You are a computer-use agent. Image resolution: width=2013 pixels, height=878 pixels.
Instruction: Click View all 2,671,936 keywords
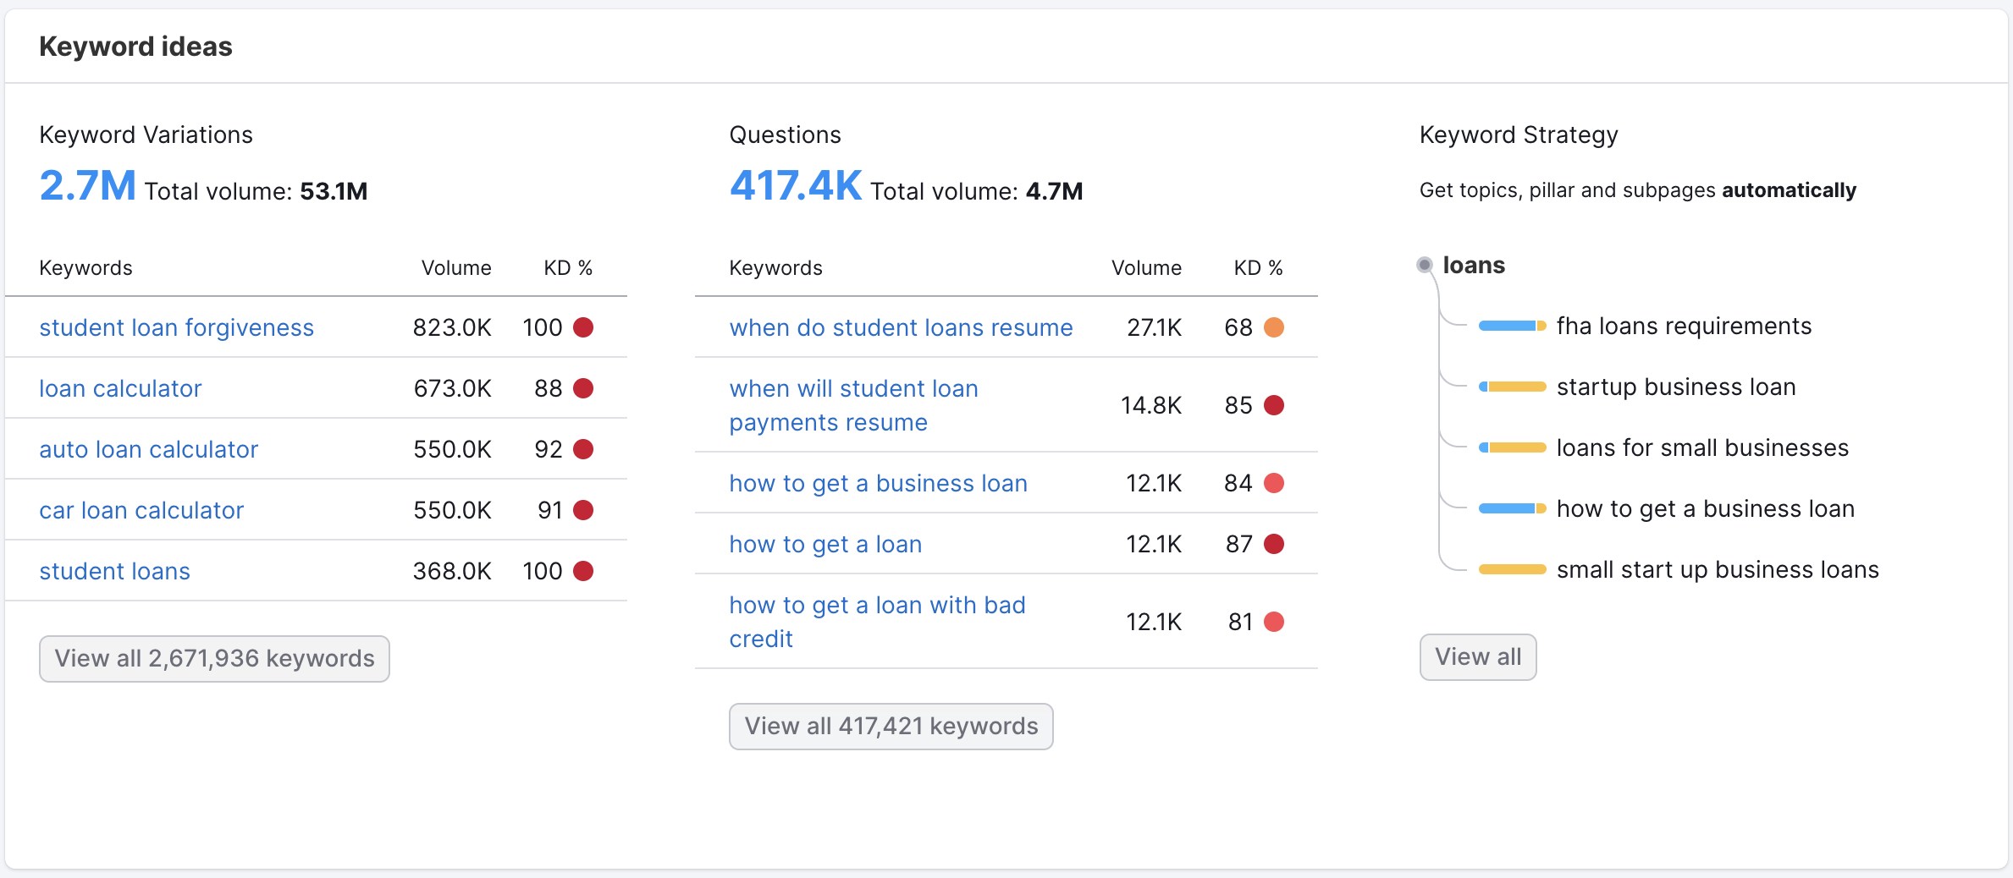214,658
